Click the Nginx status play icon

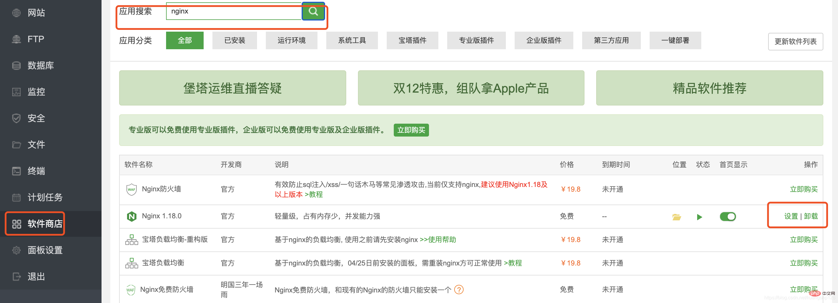click(700, 217)
